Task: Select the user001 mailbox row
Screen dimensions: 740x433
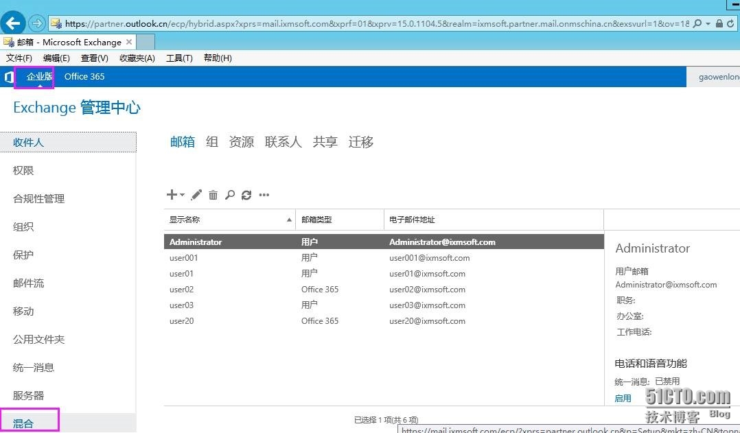Action: (x=384, y=257)
